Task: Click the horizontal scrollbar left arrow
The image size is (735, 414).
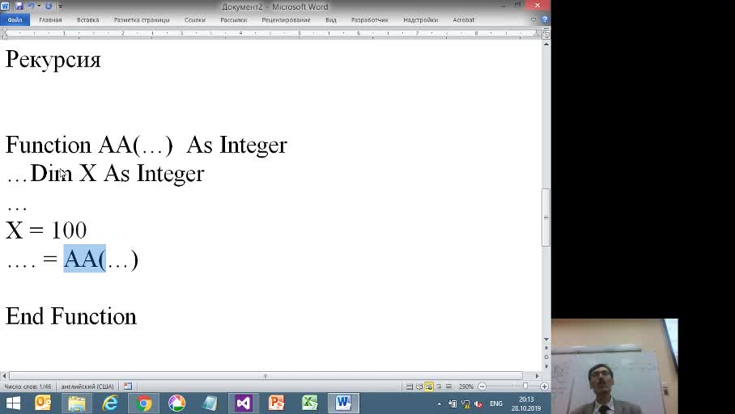Action: [4, 376]
